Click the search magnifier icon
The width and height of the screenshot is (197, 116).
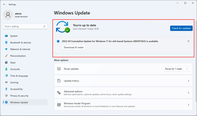(x=44, y=26)
